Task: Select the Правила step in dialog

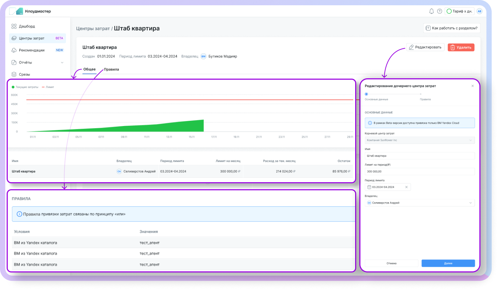Action: tap(421, 94)
